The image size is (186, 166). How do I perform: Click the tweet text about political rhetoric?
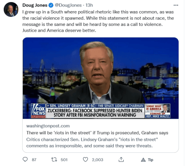click(x=98, y=21)
